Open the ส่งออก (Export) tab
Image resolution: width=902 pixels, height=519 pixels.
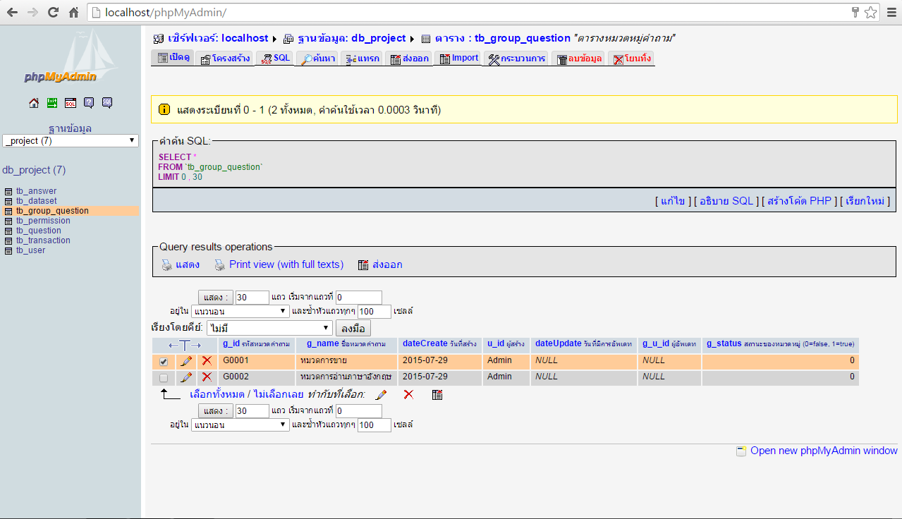(x=409, y=59)
